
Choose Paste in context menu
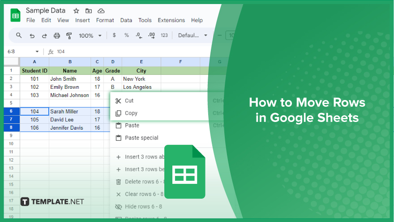point(167,125)
